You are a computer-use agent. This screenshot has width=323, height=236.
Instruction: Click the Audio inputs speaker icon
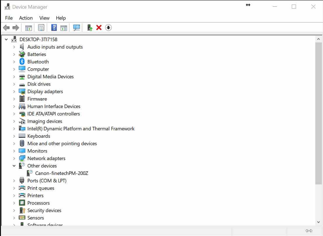coord(22,47)
